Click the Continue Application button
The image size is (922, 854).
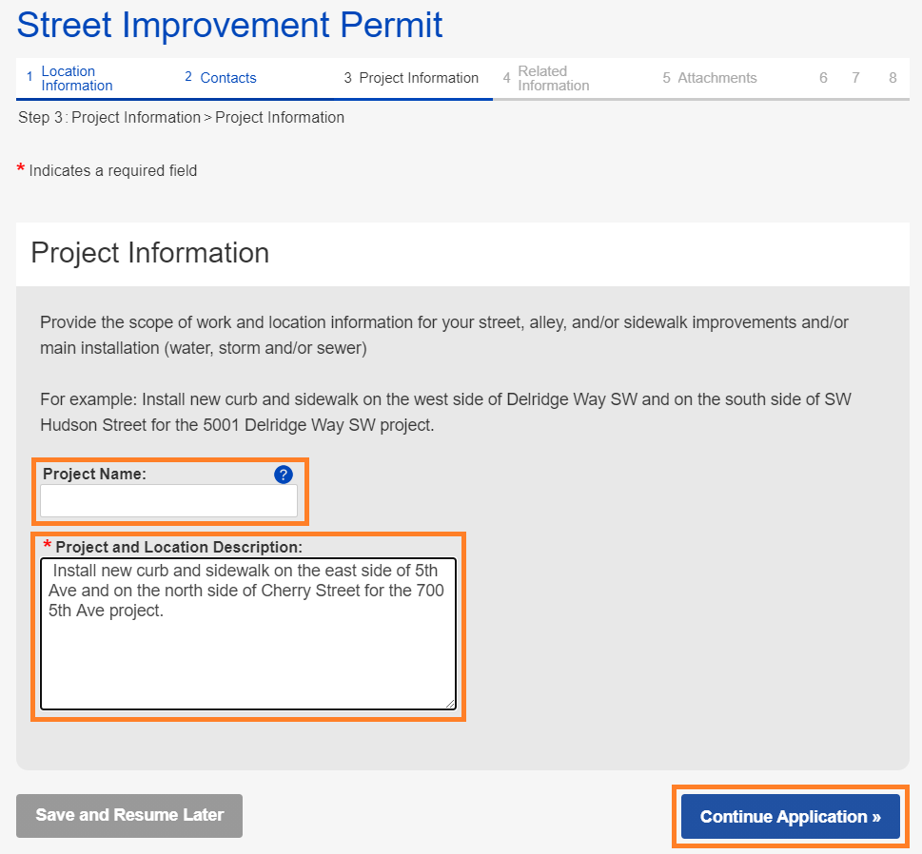click(790, 817)
